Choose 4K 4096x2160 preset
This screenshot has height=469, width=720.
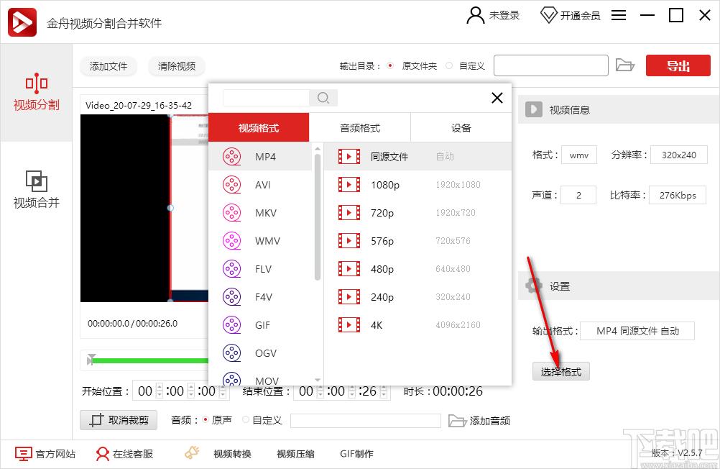pos(418,324)
